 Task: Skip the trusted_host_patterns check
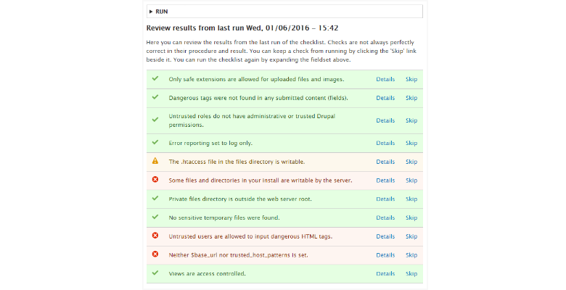[x=411, y=254]
